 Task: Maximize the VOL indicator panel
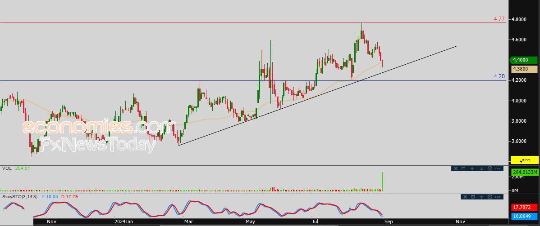click(x=463, y=168)
